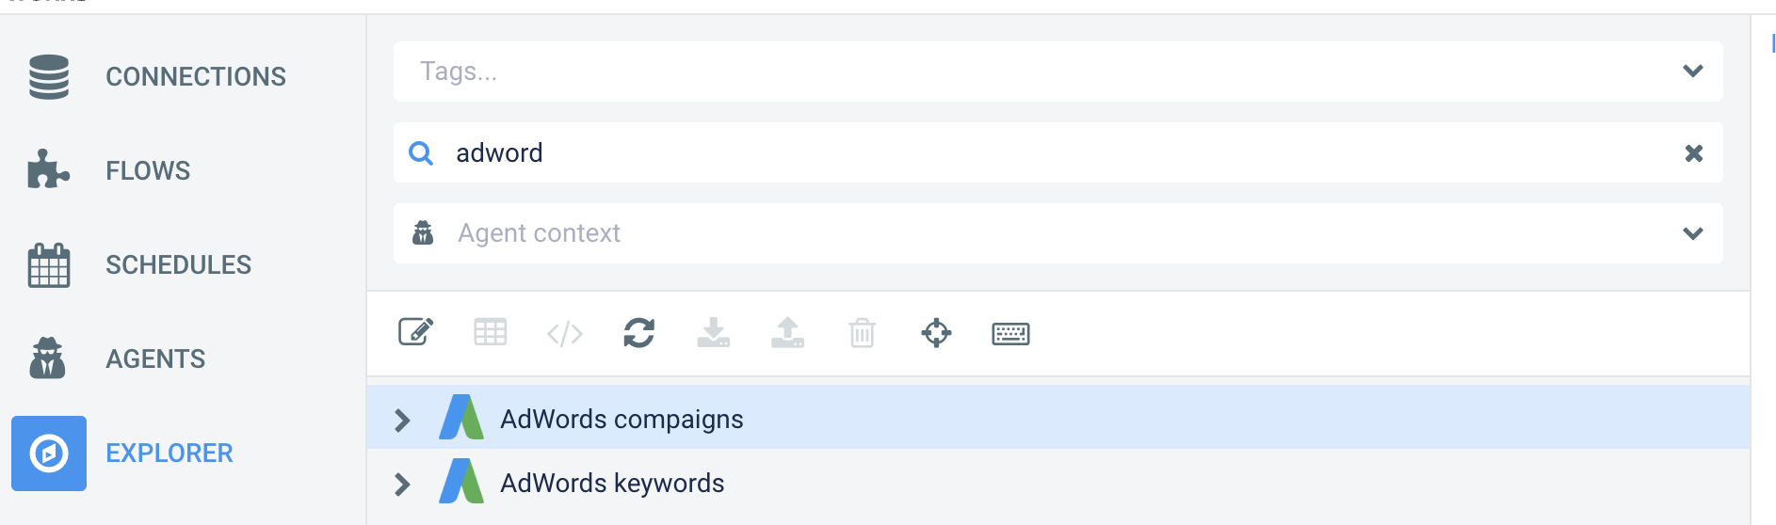The image size is (1776, 525).
Task: Clear the adword search text
Action: pyautogui.click(x=1693, y=152)
